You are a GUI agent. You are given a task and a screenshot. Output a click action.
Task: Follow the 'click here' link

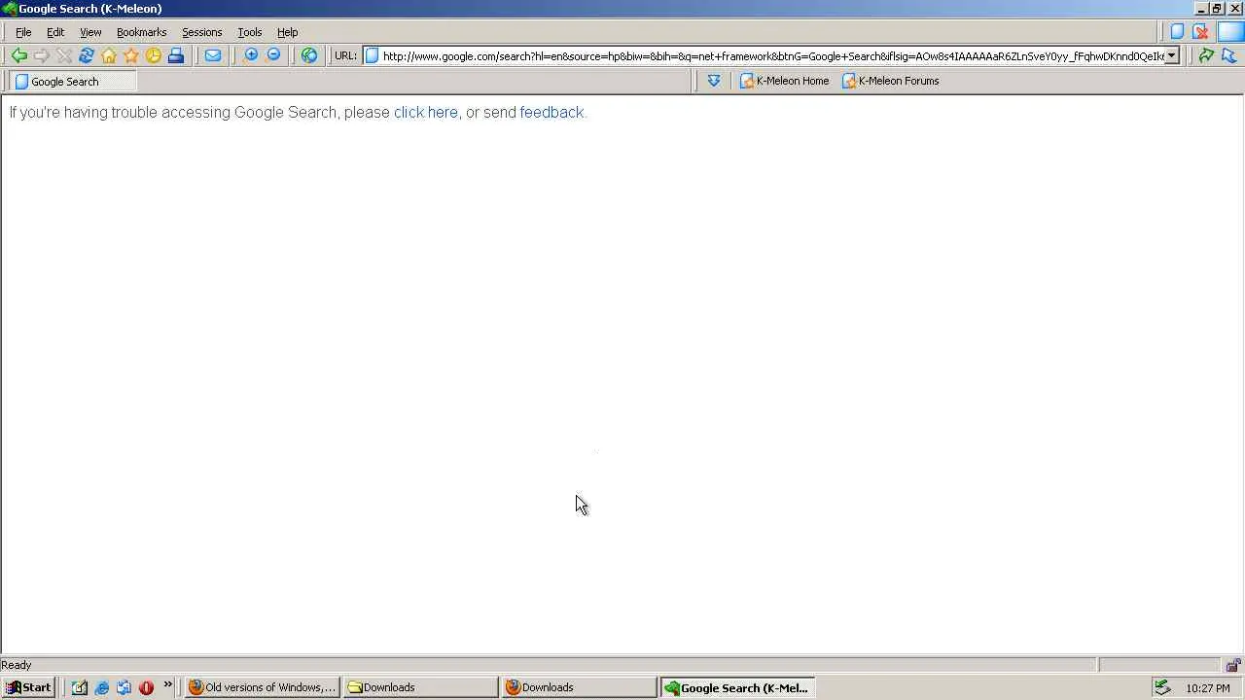tap(425, 112)
